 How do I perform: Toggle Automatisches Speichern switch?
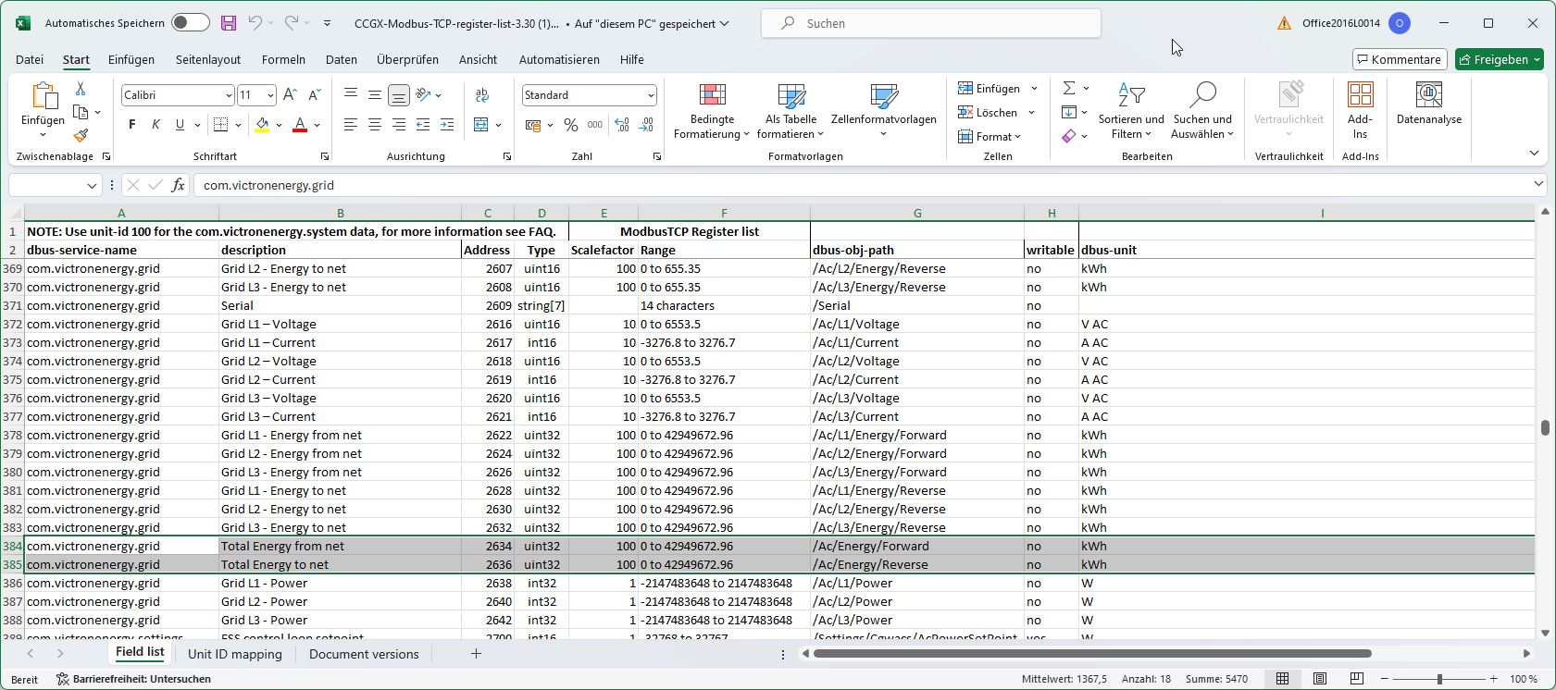tap(190, 23)
